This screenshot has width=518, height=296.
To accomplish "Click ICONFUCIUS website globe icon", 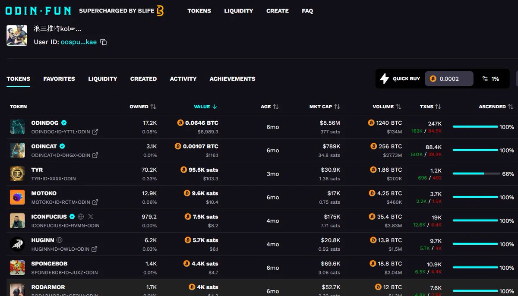I will coord(80,217).
